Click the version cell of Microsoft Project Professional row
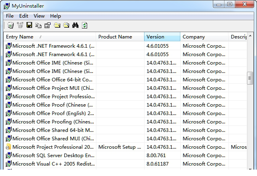 tap(161, 147)
